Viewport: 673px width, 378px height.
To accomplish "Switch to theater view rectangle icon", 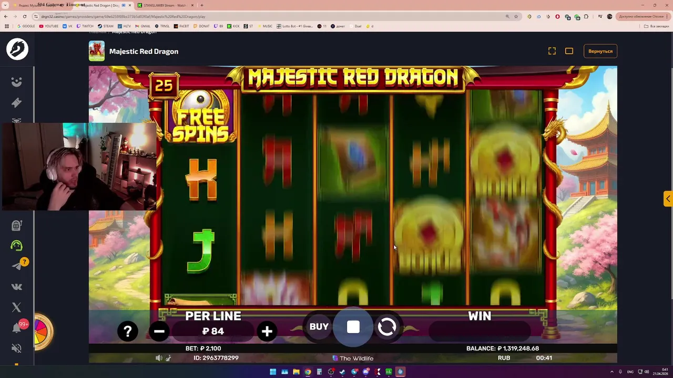I will [x=569, y=51].
